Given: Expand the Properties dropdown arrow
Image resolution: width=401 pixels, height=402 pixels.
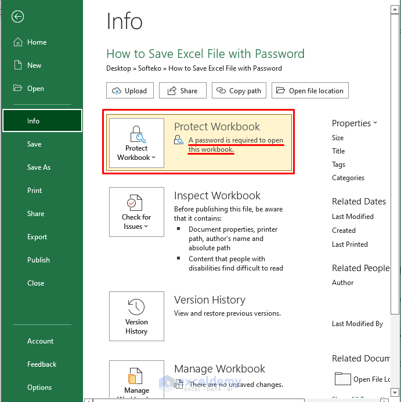Looking at the screenshot, I should [x=375, y=123].
